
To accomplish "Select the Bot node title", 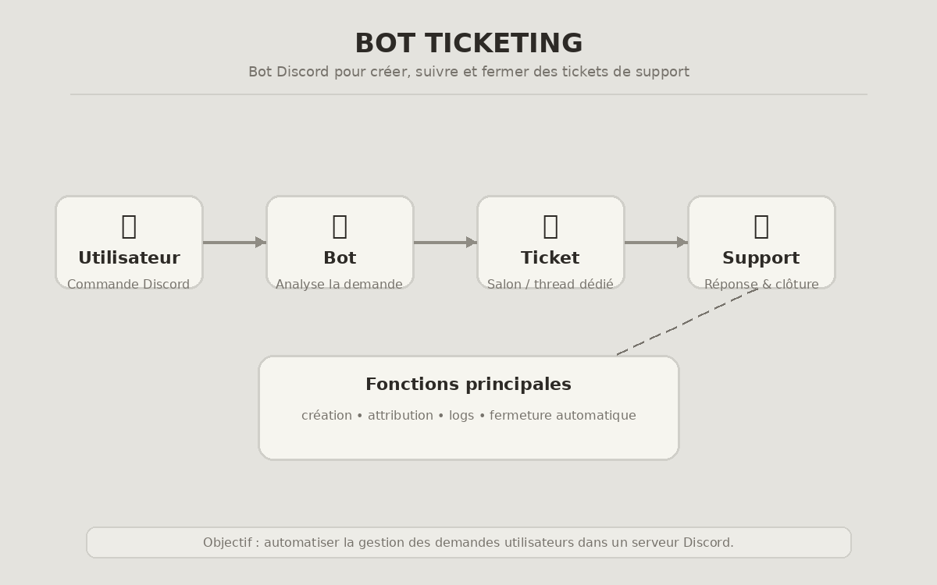I will pos(340,258).
